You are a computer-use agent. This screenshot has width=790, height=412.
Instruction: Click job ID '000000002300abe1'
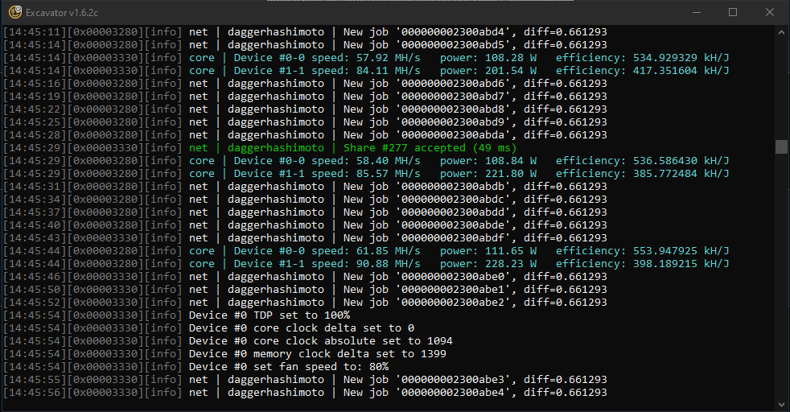tap(453, 290)
